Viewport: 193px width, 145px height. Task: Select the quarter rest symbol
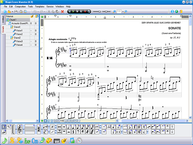pyautogui.click(x=74, y=132)
